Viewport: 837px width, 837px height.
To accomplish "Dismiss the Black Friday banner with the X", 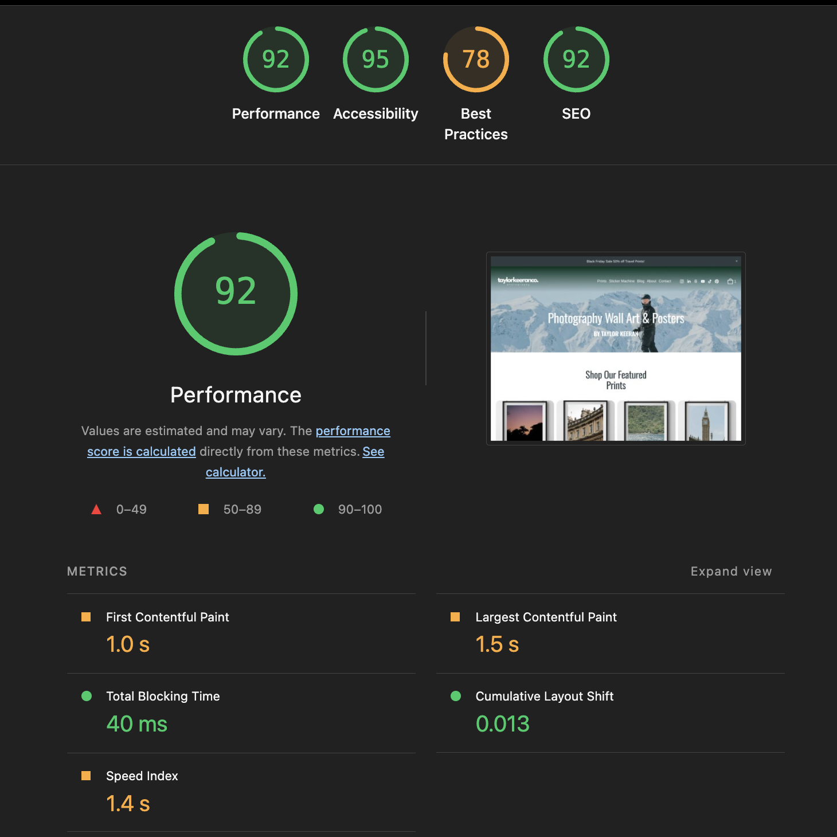I will pyautogui.click(x=737, y=261).
